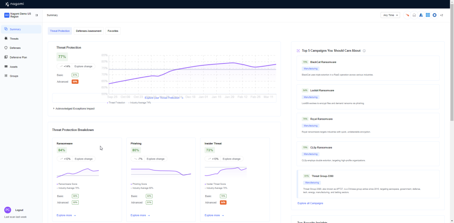Open the Lockbit Ransomware campaign card
Image resolution: width=454 pixels, height=223 pixels.
pos(368,97)
